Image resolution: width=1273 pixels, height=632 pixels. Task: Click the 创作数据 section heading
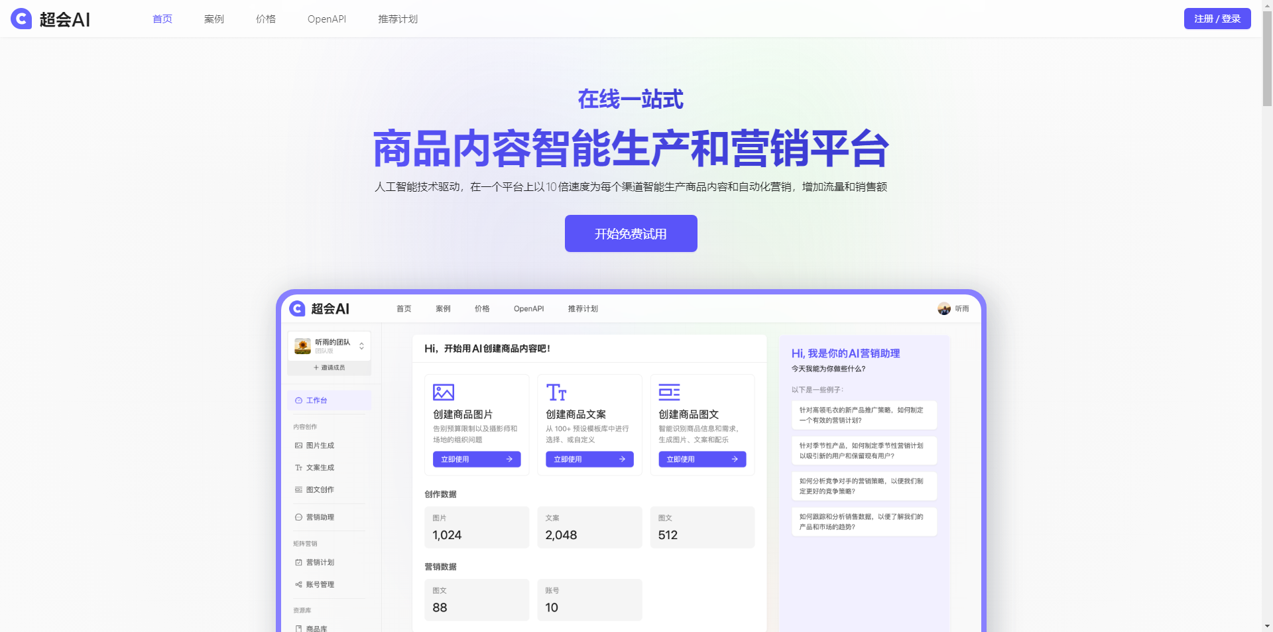tap(440, 494)
